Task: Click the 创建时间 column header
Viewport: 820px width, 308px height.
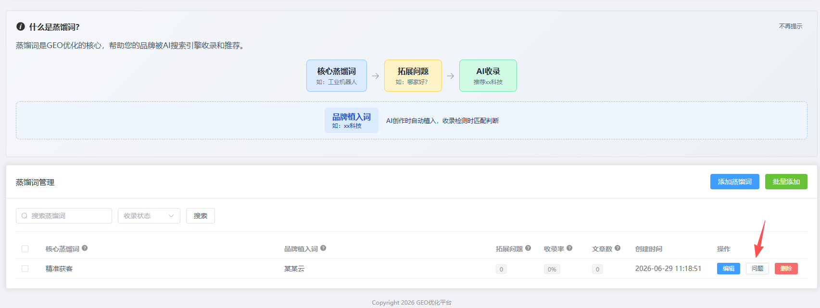Action: pos(649,249)
